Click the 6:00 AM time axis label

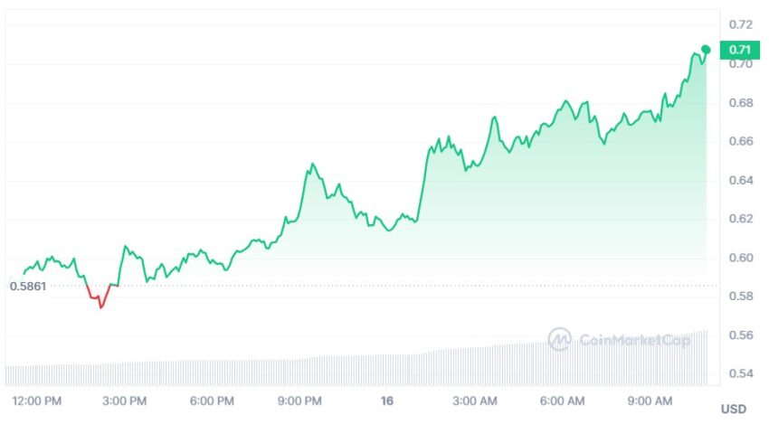pyautogui.click(x=562, y=401)
